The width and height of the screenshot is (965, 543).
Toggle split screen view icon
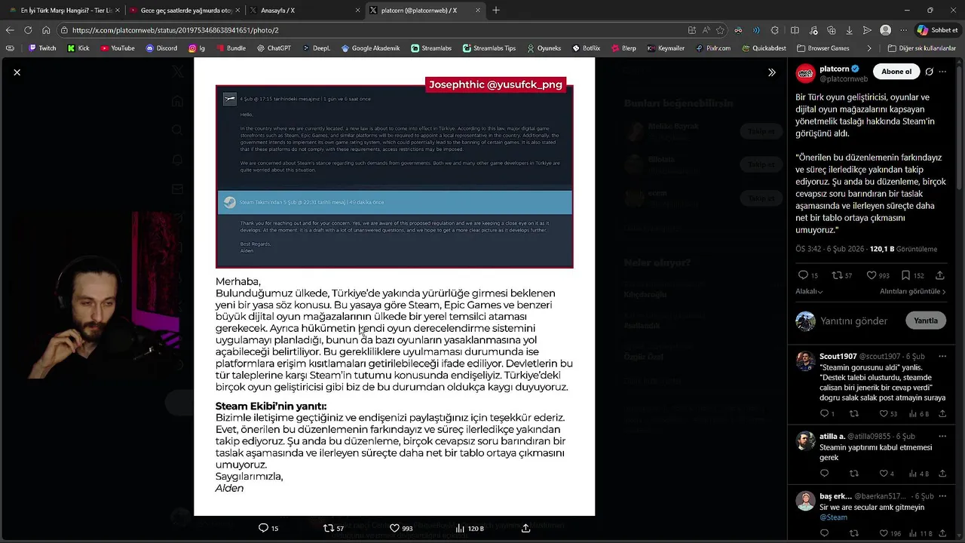pos(795,30)
